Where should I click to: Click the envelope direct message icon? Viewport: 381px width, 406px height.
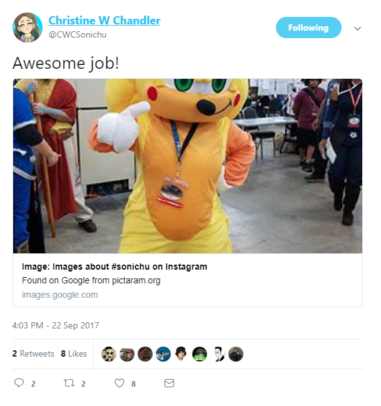169,383
